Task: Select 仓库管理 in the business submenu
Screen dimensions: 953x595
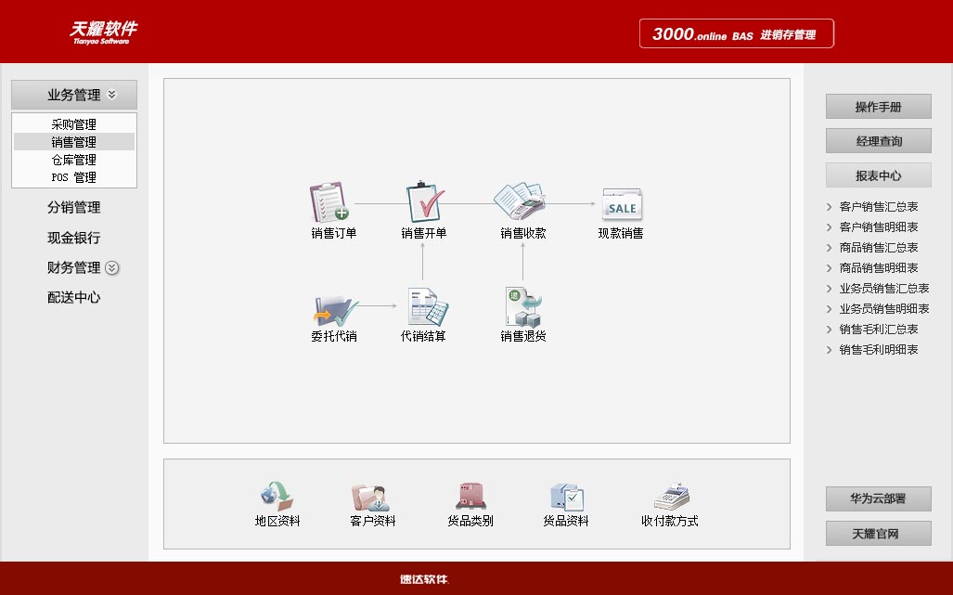Action: point(74,160)
